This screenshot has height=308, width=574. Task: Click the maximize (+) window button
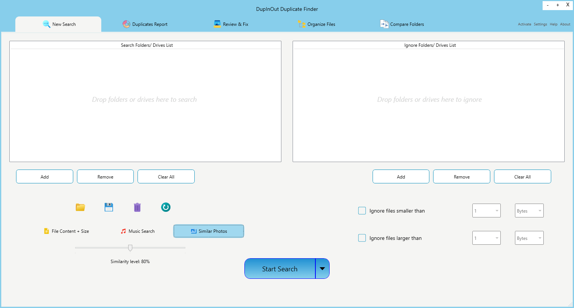click(x=558, y=5)
